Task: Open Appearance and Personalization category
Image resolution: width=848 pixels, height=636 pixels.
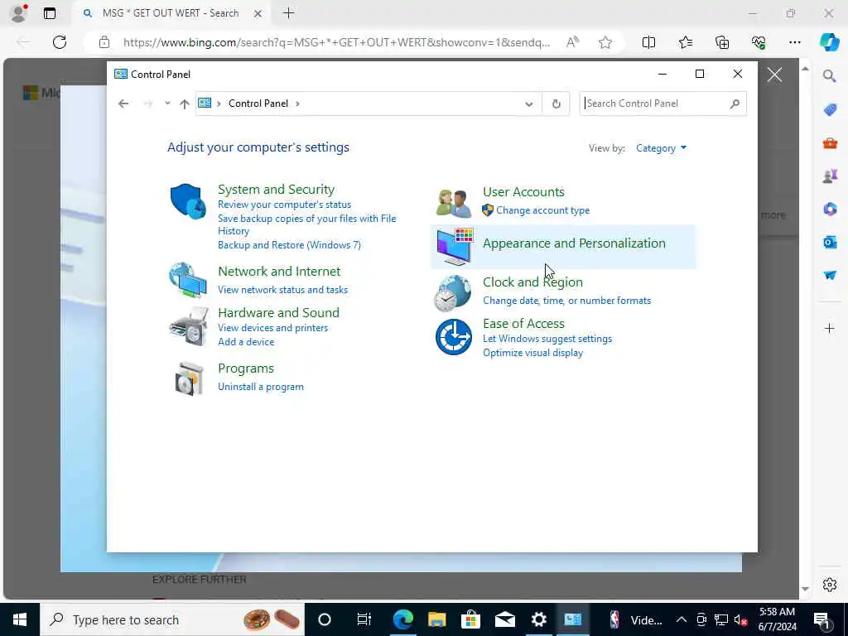Action: pyautogui.click(x=575, y=243)
